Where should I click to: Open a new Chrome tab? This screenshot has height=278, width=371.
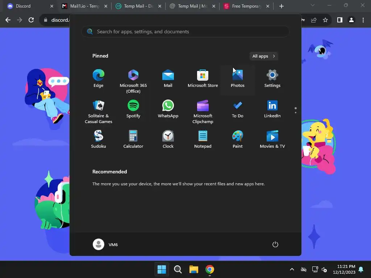click(x=281, y=7)
